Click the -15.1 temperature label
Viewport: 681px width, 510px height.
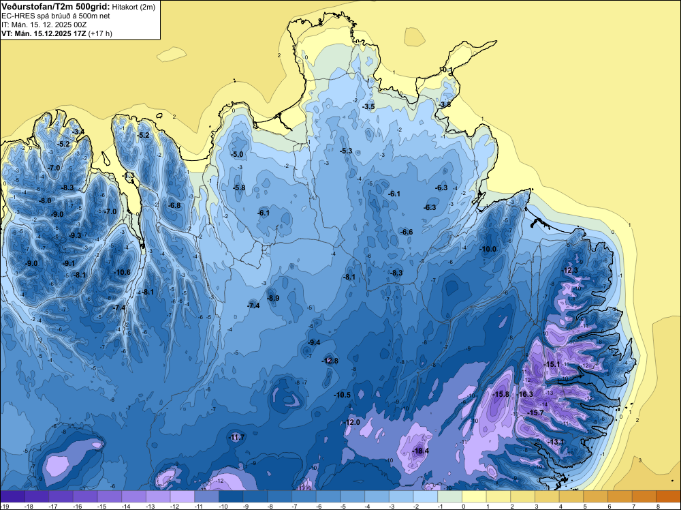tap(552, 364)
